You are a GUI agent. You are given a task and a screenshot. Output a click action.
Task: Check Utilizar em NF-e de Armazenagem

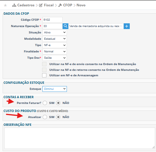tap(44, 75)
